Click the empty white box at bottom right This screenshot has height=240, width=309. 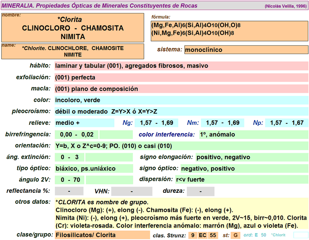(300, 235)
